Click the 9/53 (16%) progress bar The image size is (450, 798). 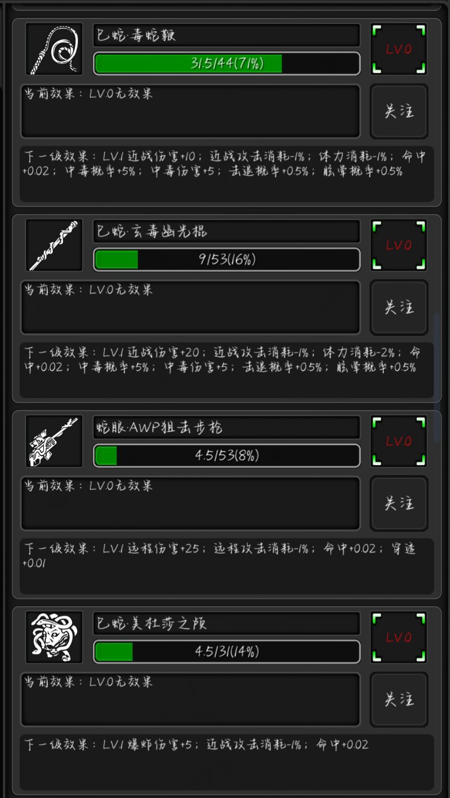tap(226, 260)
